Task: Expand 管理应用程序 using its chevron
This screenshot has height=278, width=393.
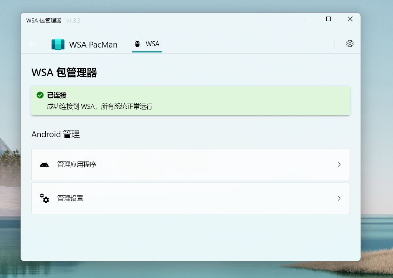Action: (339, 164)
